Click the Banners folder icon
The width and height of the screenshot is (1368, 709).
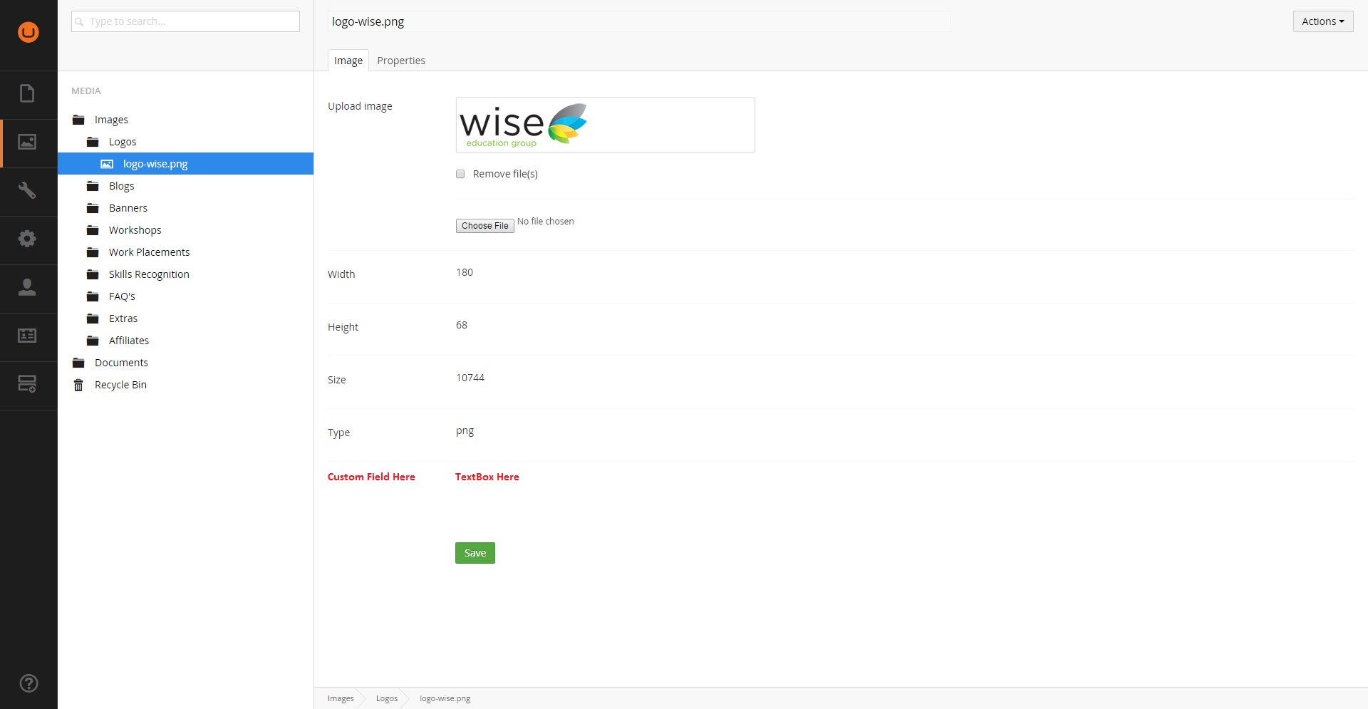coord(93,208)
